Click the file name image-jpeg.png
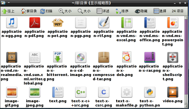 pos(35,103)
